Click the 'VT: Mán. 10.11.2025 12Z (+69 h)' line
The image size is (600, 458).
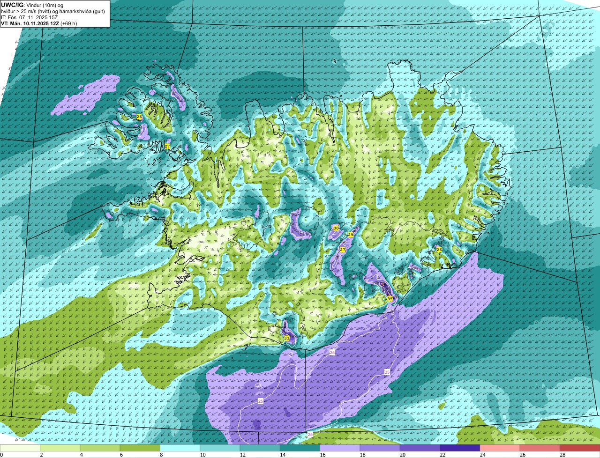[x=39, y=23]
